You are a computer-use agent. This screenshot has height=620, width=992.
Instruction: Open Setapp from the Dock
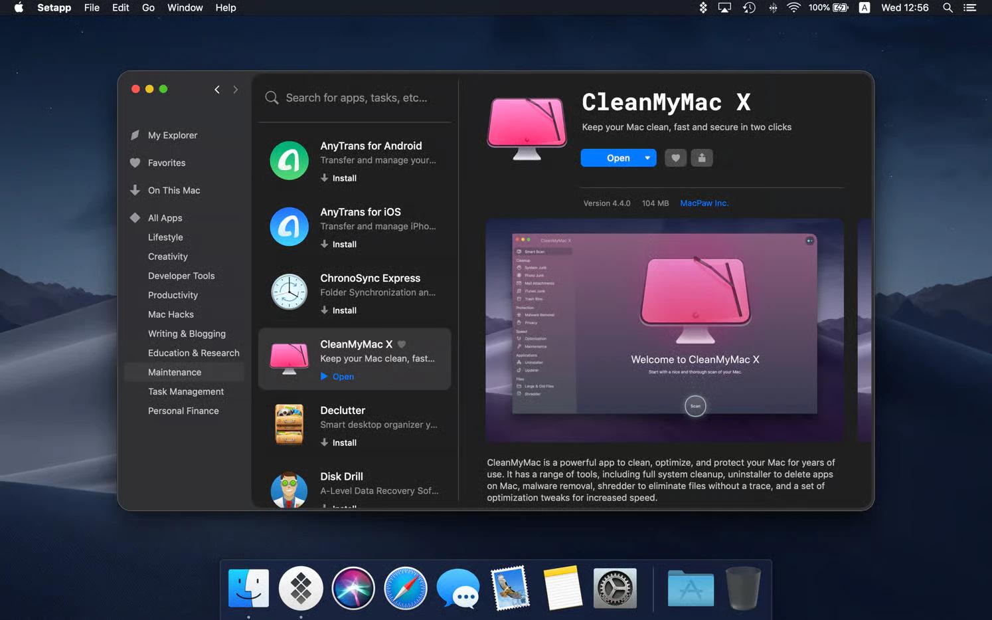tap(301, 588)
